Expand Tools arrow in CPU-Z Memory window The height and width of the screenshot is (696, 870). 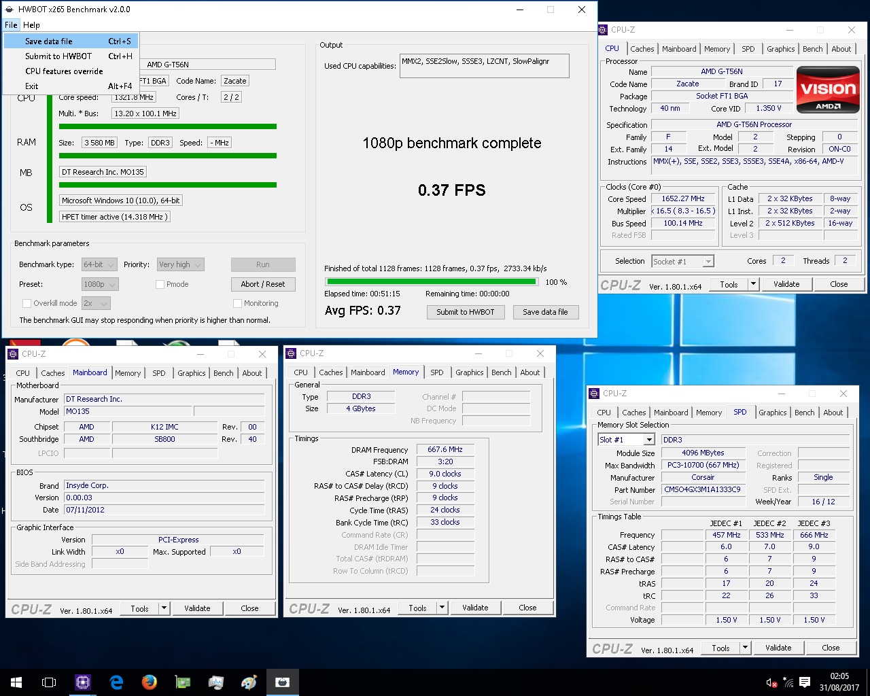click(442, 608)
